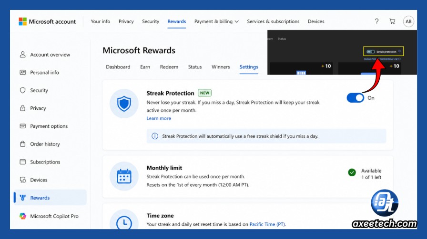Viewport: 427px width, 239px height.
Task: Switch to the Dashboard tab
Action: tap(118, 67)
